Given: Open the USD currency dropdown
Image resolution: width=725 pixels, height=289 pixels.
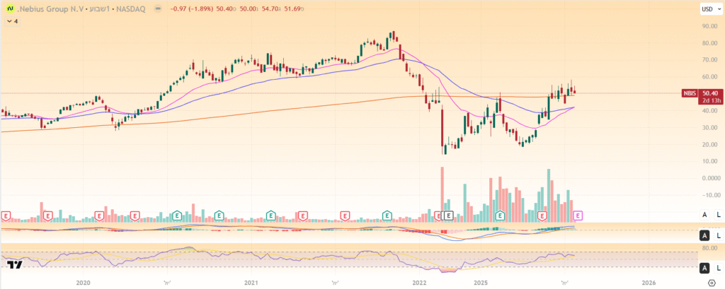Looking at the screenshot, I should click(x=711, y=8).
